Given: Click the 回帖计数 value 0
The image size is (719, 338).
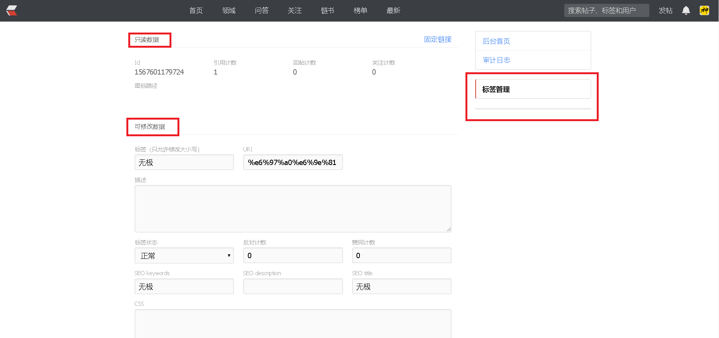Looking at the screenshot, I should [295, 72].
